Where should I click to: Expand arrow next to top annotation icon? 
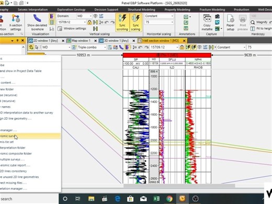190,17
